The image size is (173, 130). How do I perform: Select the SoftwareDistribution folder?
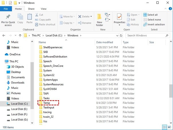pos(53,57)
